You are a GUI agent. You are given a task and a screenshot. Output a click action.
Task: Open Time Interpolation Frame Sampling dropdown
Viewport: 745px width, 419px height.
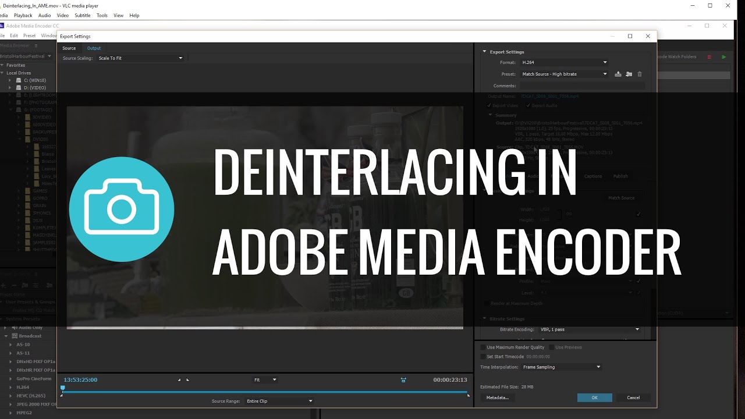point(561,367)
